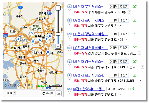Click the unlabeled pin near 과천시

click(33, 52)
